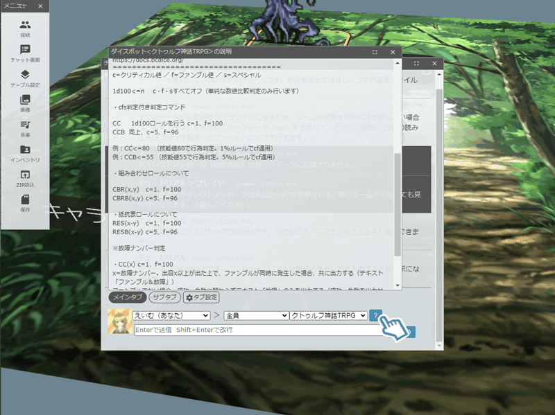Viewport: 555px width, 415px height.
Task: Click the '例:CC<=80' example line
Action: pos(193,148)
